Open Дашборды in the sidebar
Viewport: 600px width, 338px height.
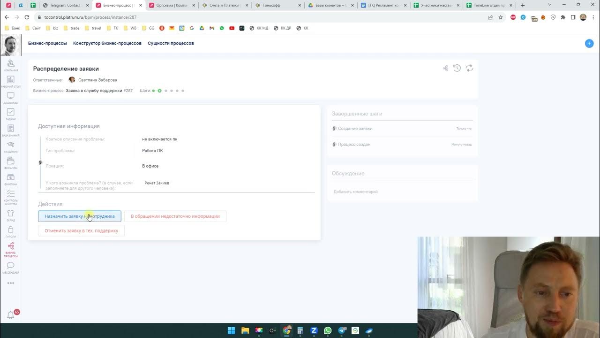pyautogui.click(x=11, y=98)
